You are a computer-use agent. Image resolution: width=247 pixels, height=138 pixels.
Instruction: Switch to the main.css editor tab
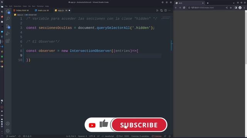tap(42, 10)
